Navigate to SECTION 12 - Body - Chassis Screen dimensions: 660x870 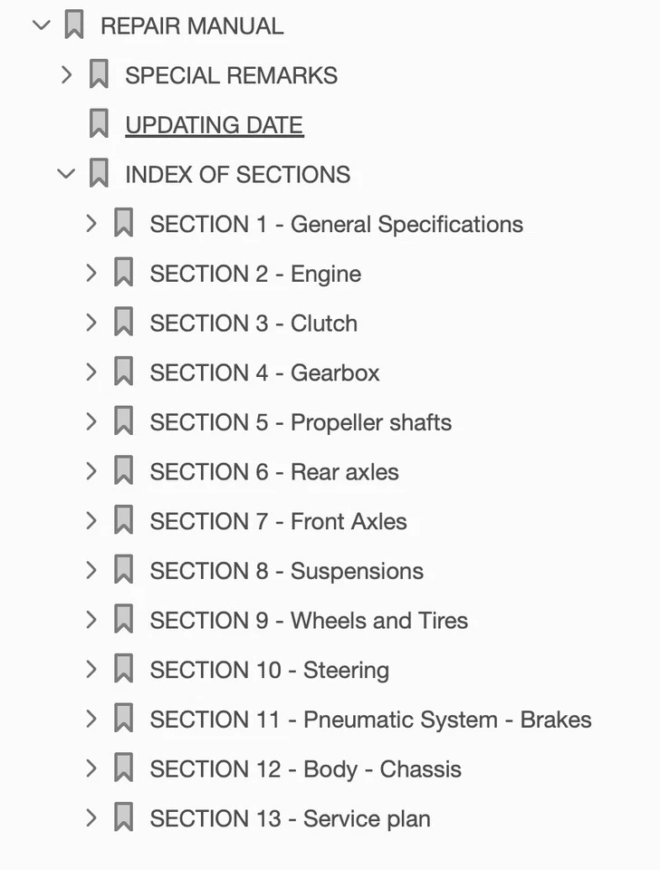tap(305, 769)
